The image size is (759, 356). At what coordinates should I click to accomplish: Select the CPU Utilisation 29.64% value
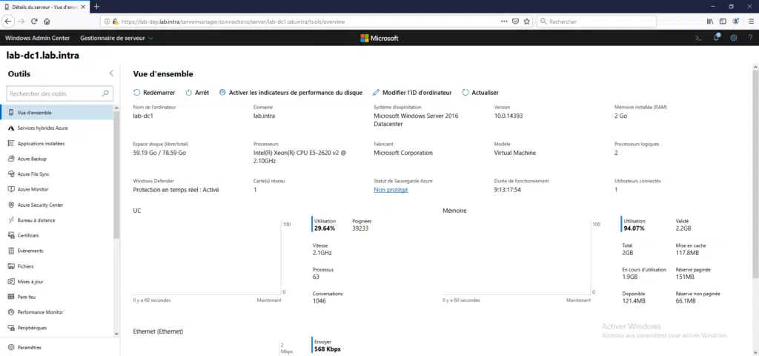pos(325,228)
